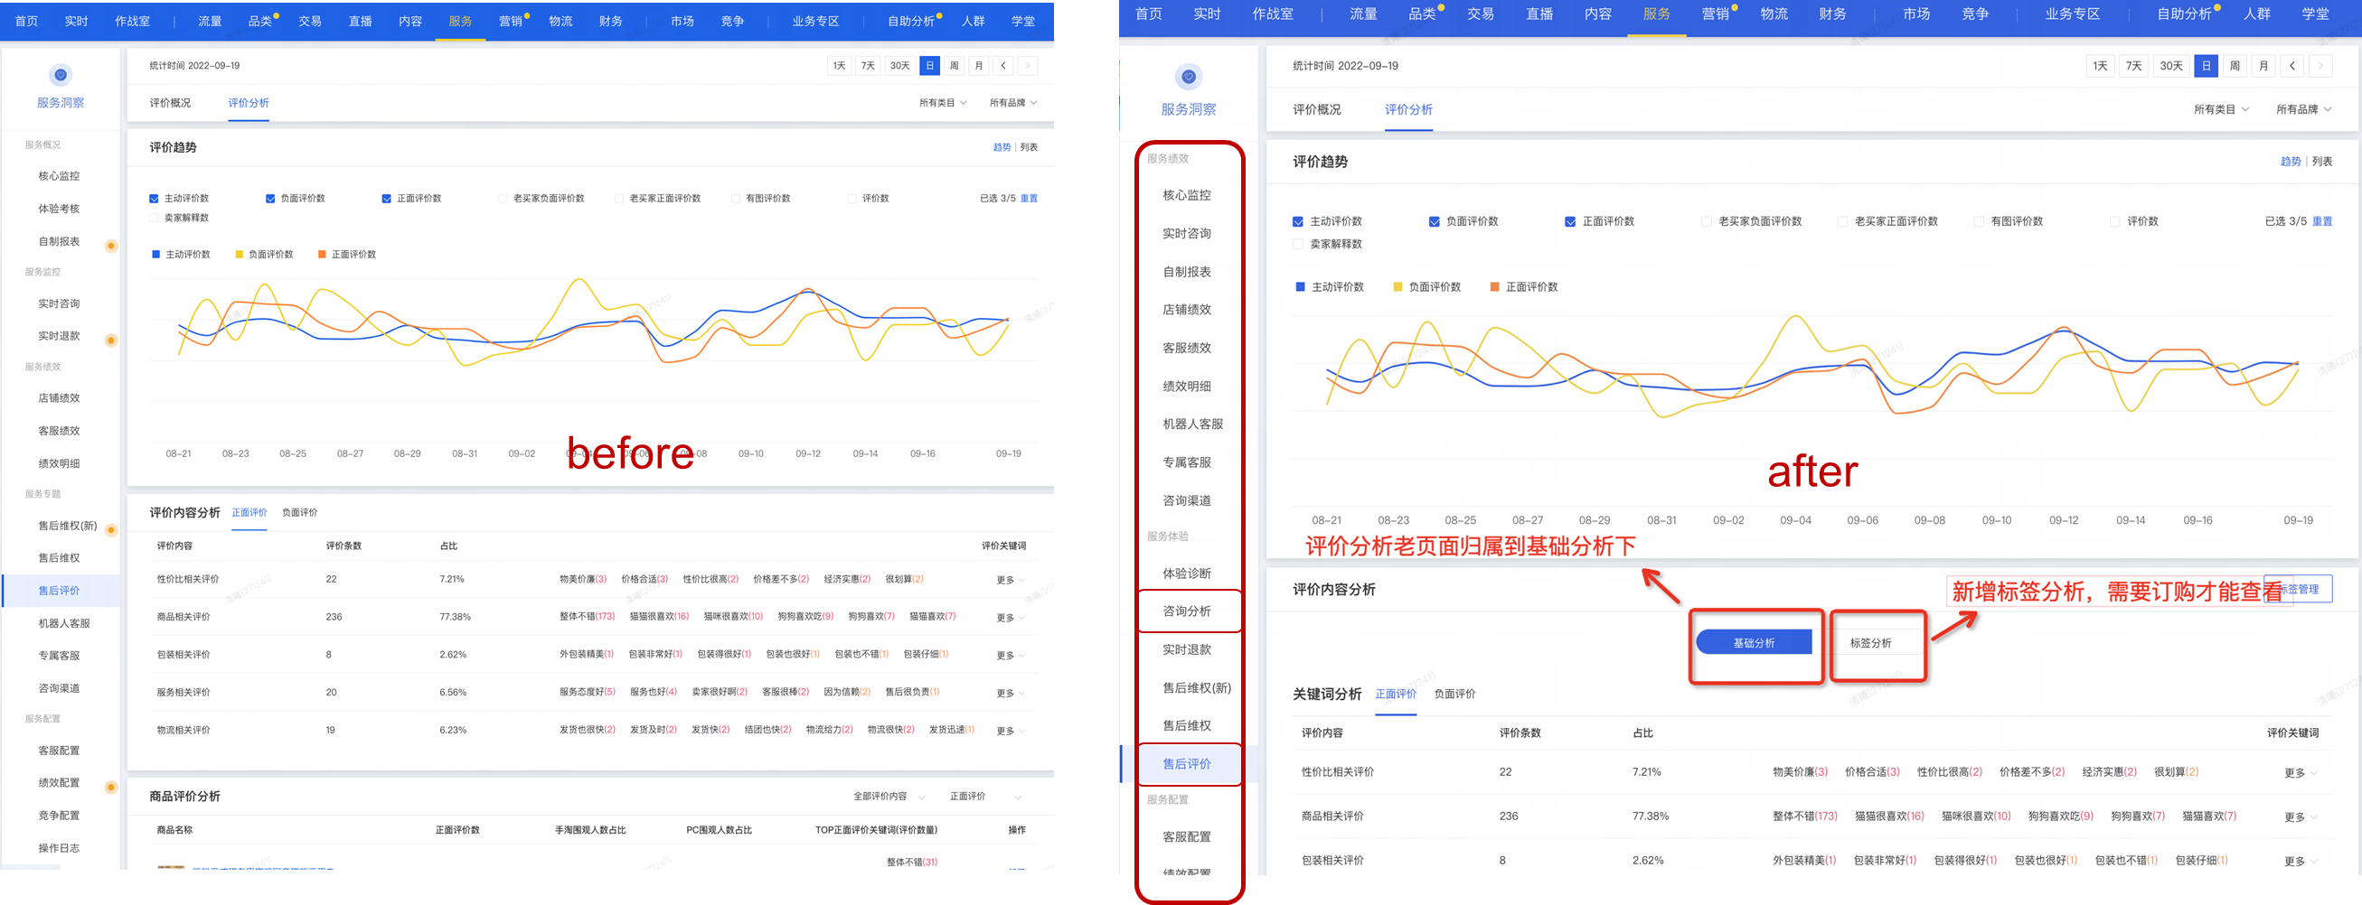Open 咨询分析 in after sidebar
Image resolution: width=2362 pixels, height=905 pixels.
(x=1187, y=611)
